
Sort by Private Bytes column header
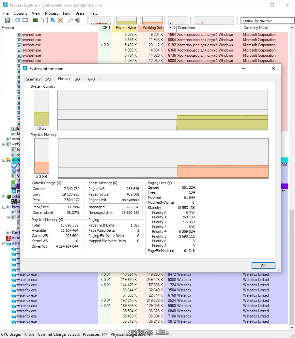[x=124, y=28]
